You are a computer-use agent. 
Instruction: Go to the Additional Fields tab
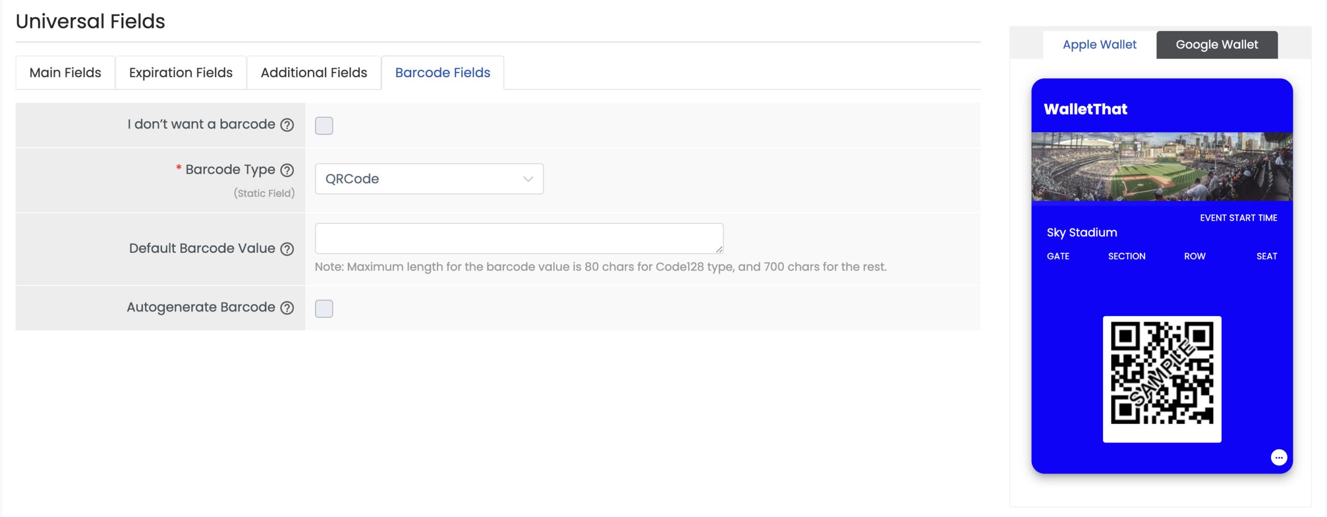coord(314,73)
